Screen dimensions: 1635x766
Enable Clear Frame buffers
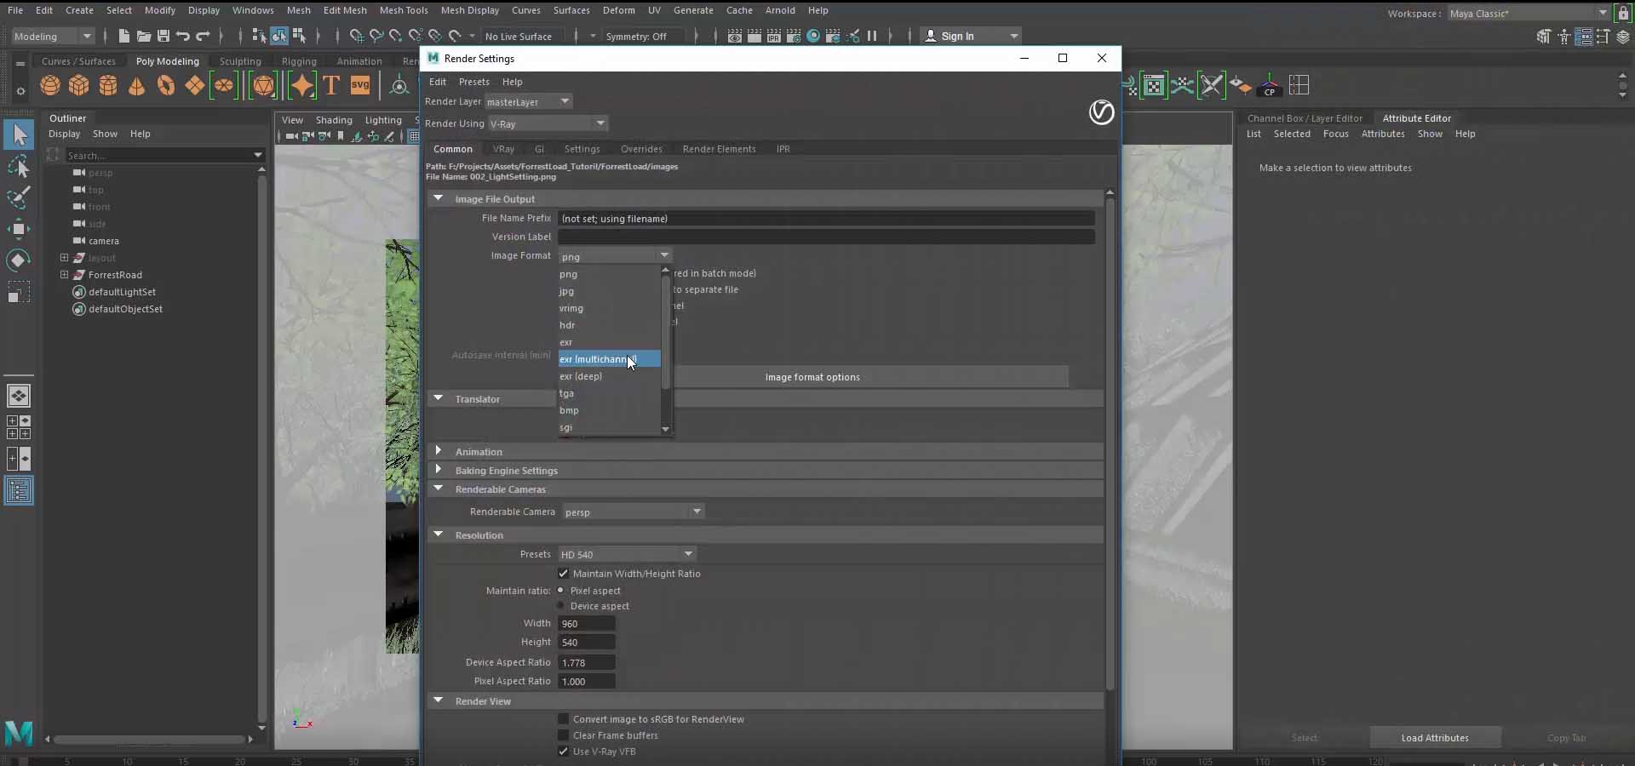click(563, 735)
